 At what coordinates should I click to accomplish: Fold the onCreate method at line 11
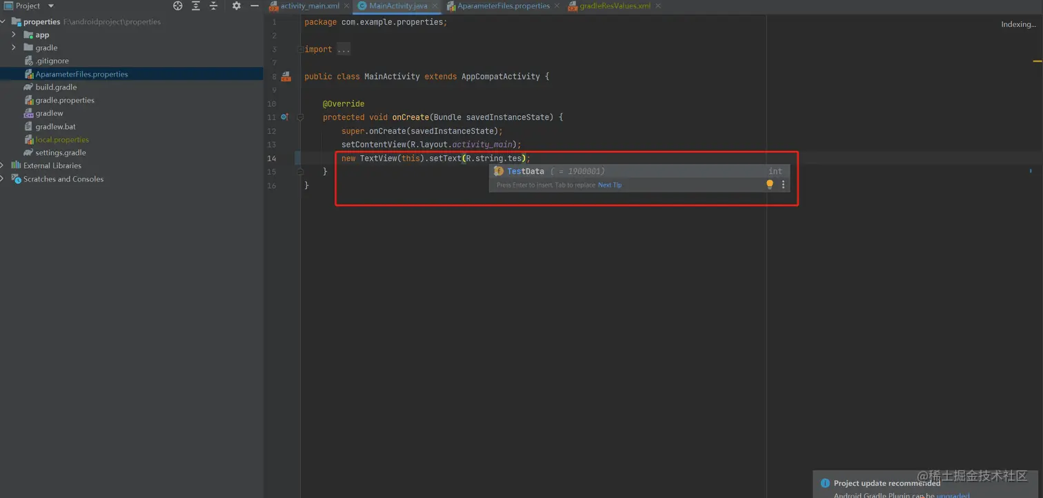point(300,117)
